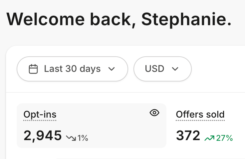Open the USD currency dropdown

(x=162, y=69)
